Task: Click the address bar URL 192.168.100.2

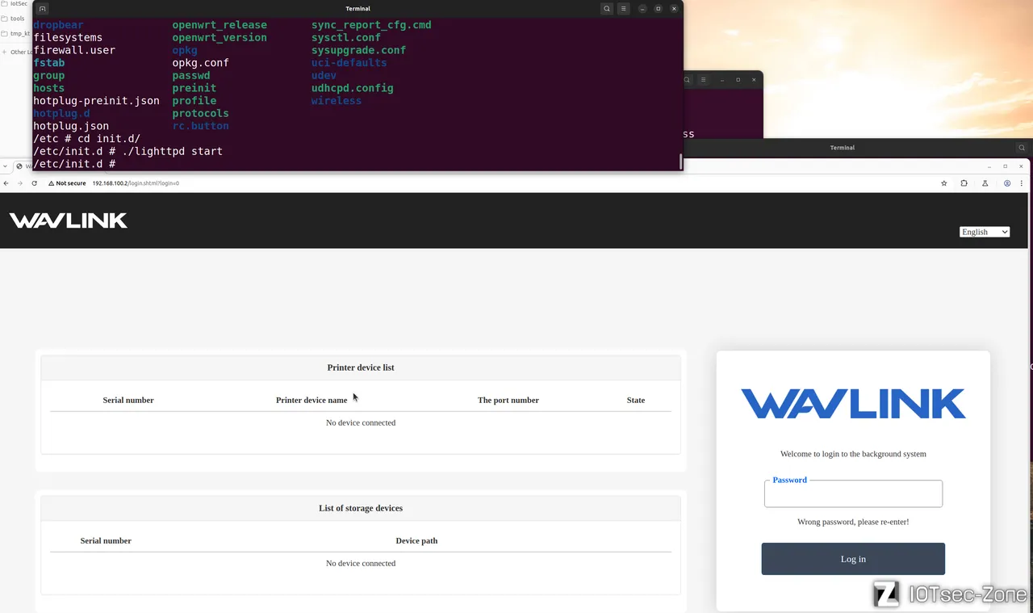Action: coord(136,183)
